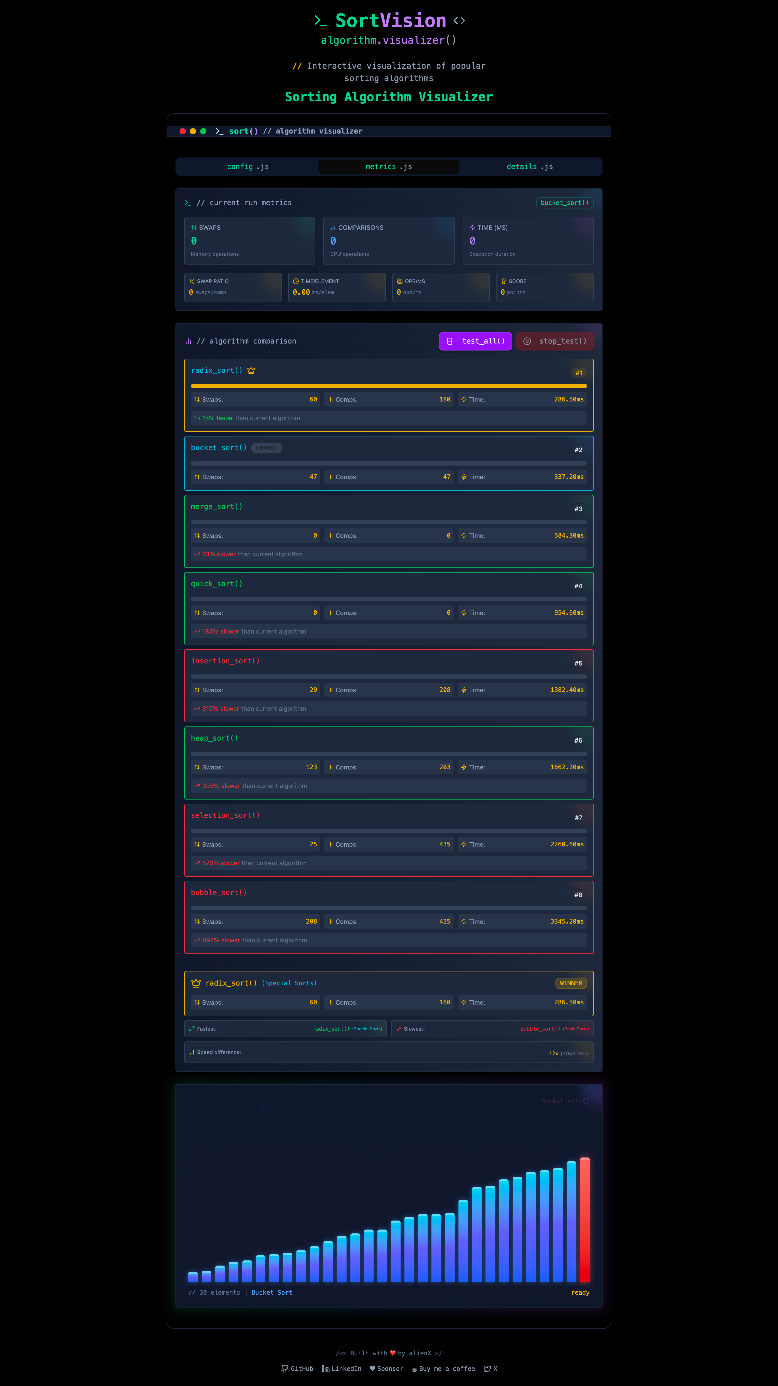
Task: Click the heap_sort() time value 1662.20ms
Action: click(567, 767)
